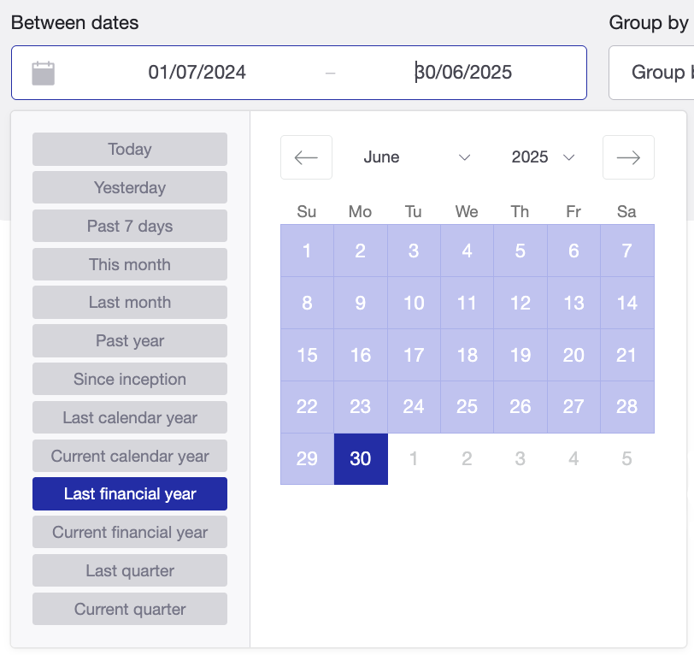The width and height of the screenshot is (694, 655).
Task: Click the end date 30/06/2025 field
Action: (463, 72)
